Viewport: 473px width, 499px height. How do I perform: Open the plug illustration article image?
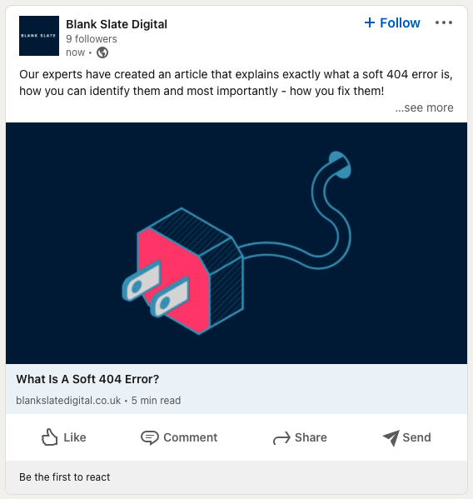pos(236,243)
